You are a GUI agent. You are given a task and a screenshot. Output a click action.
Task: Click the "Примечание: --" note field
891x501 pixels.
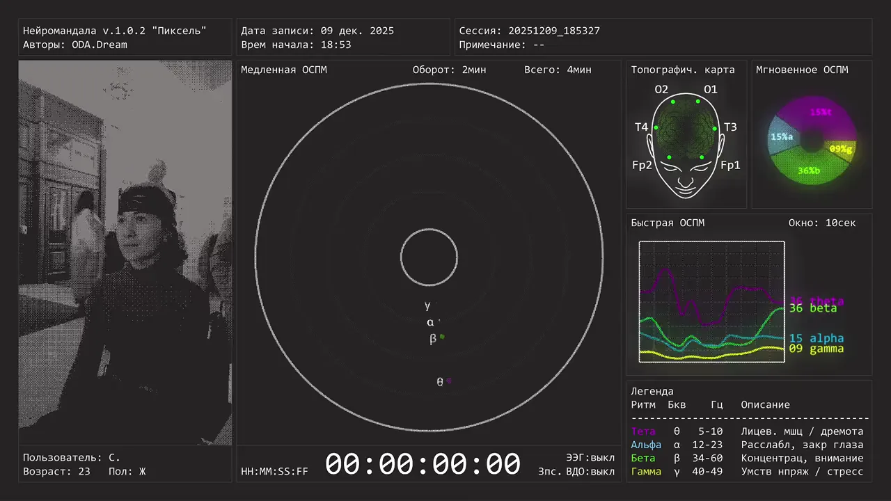[x=501, y=45]
